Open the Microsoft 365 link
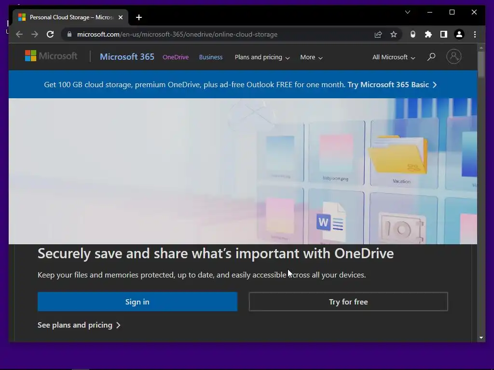This screenshot has height=370, width=494. 127,57
